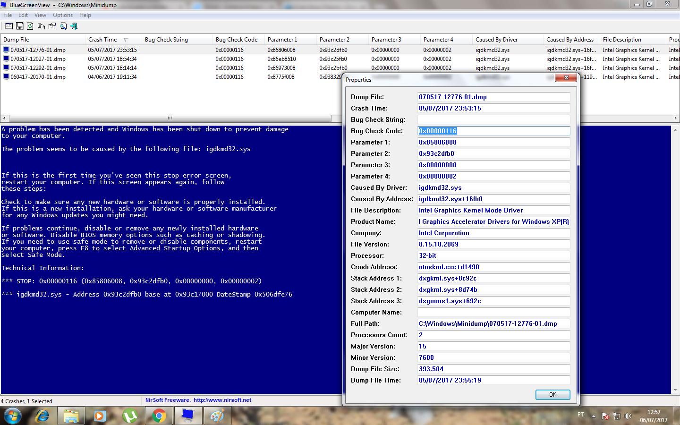Click the lower pane scroll-down arrow
This screenshot has height=425, width=680.
pyautogui.click(x=675, y=390)
